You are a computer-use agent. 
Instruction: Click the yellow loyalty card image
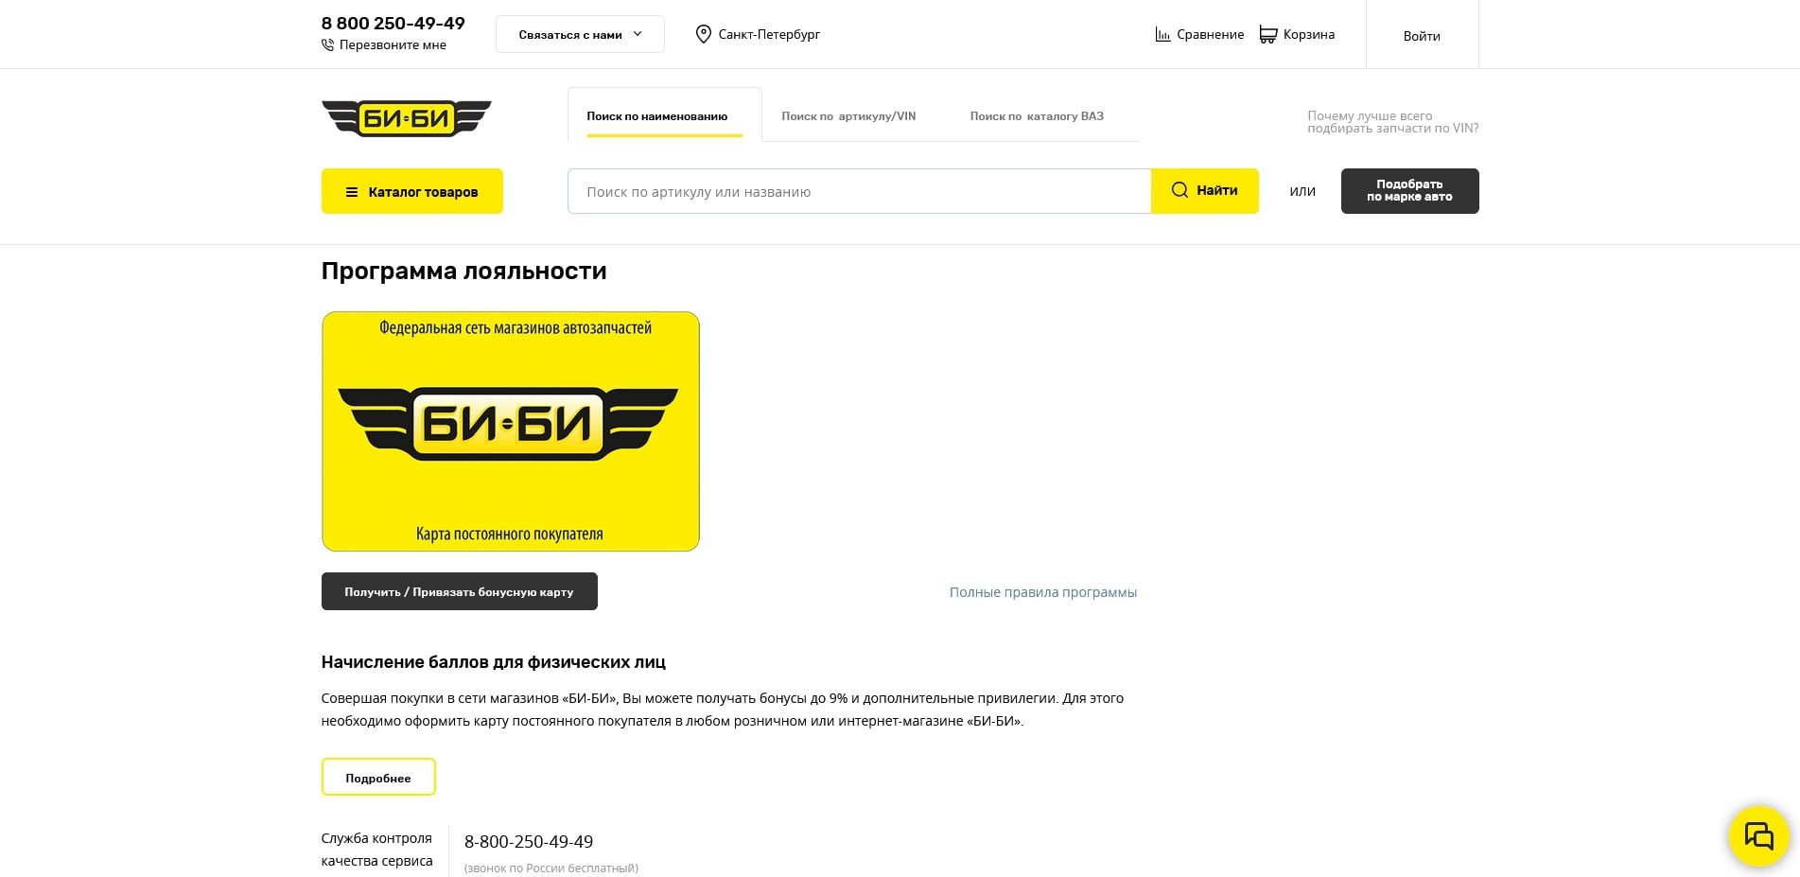click(511, 431)
